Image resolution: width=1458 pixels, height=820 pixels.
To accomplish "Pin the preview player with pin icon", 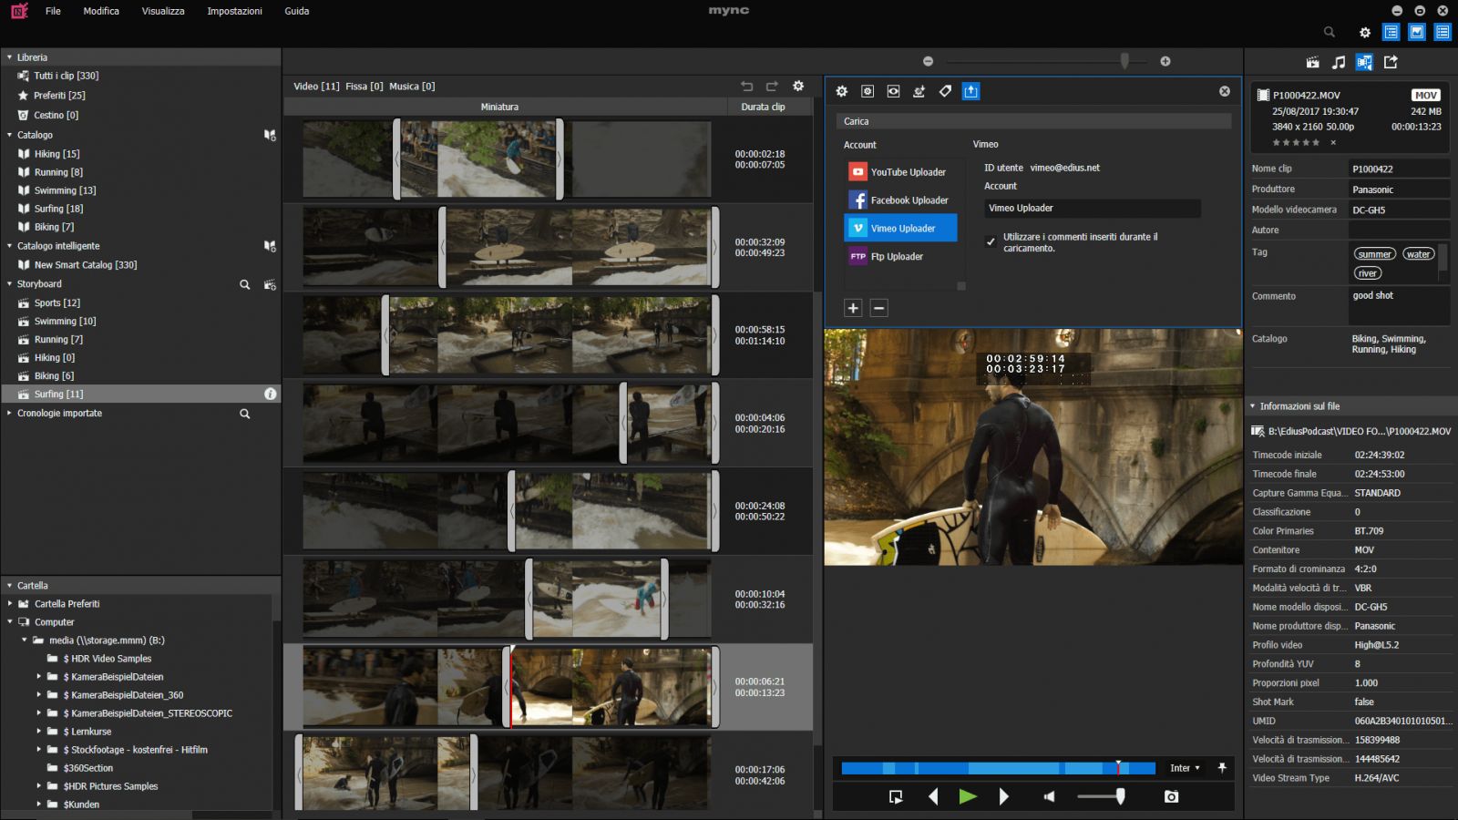I will pos(1222,768).
